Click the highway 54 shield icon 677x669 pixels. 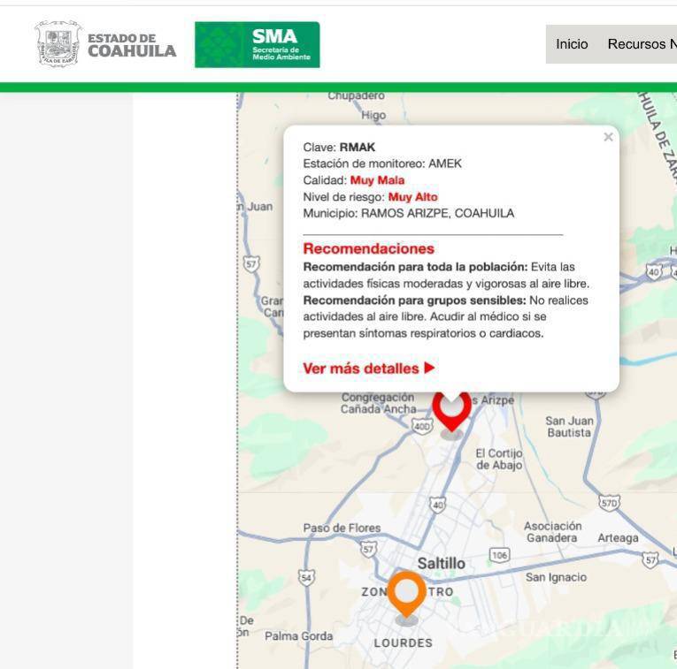pos(306,577)
